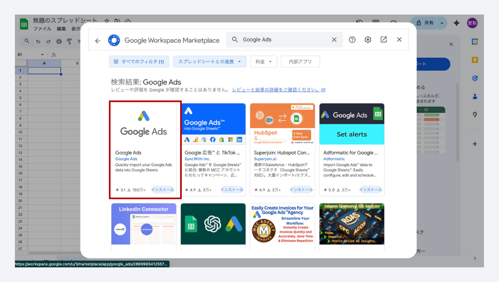499x282 pixels.
Task: Click the magnifier icon in Marketplace search
Action: click(235, 40)
